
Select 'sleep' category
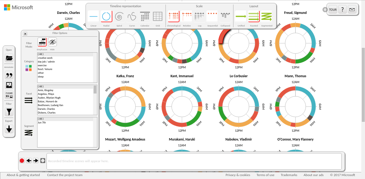65,77
